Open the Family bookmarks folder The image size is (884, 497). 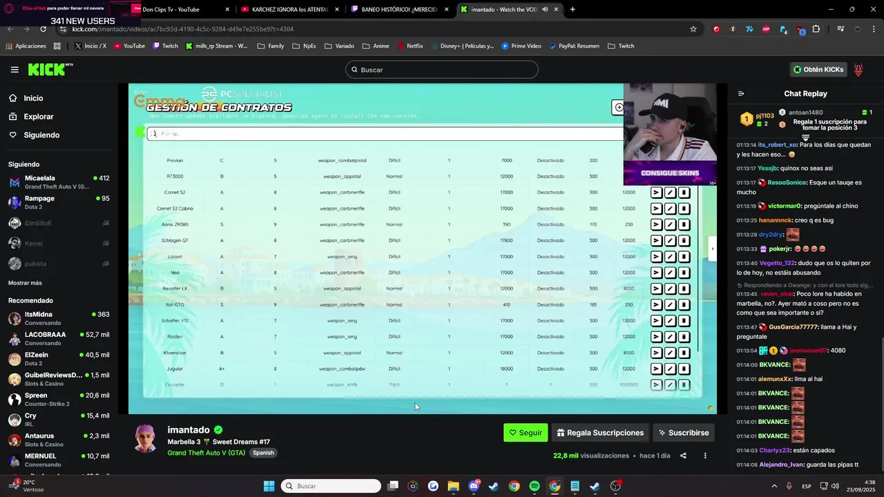(x=270, y=46)
